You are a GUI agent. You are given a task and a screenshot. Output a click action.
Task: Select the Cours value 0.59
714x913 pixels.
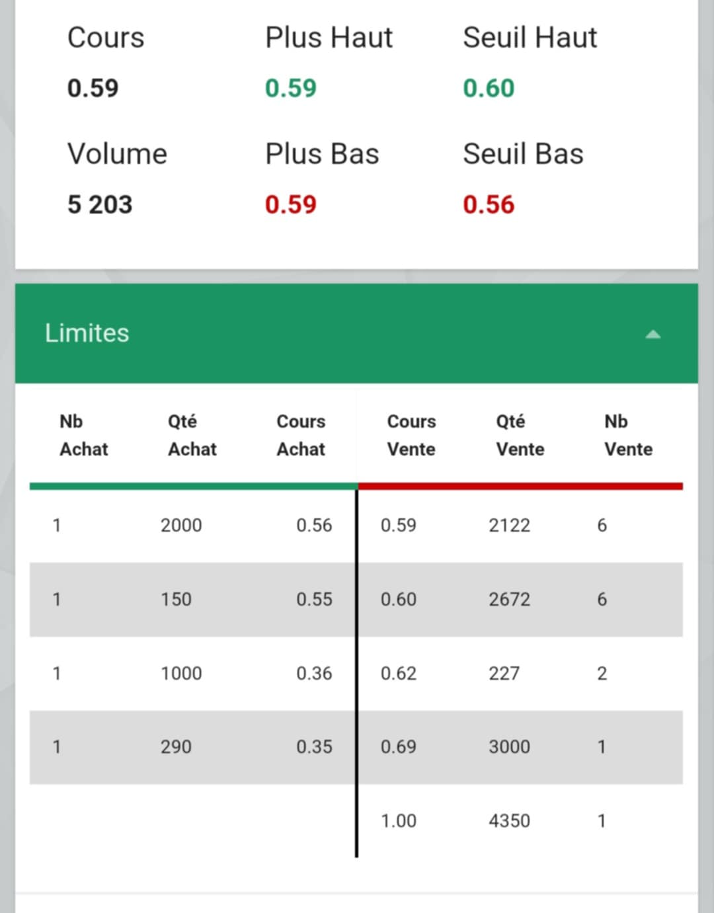pyautogui.click(x=93, y=88)
